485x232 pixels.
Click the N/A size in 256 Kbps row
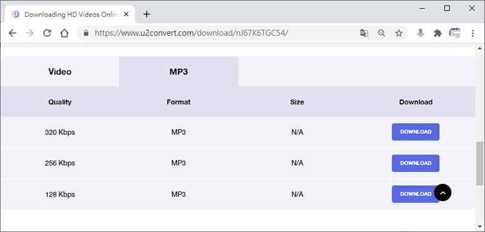(x=297, y=163)
